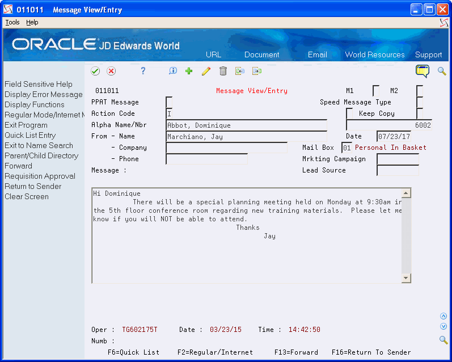Open the blue question mark help icon
Image resolution: width=452 pixels, height=362 pixels.
coord(143,71)
